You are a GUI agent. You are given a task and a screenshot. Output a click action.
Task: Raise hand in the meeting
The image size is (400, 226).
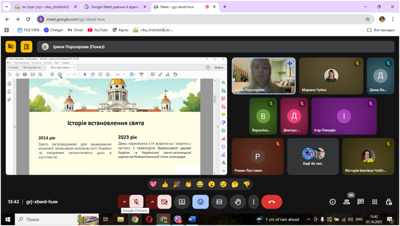(x=238, y=202)
